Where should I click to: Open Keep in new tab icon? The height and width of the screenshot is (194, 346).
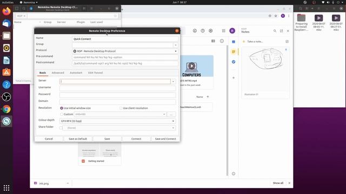pyautogui.click(x=281, y=31)
